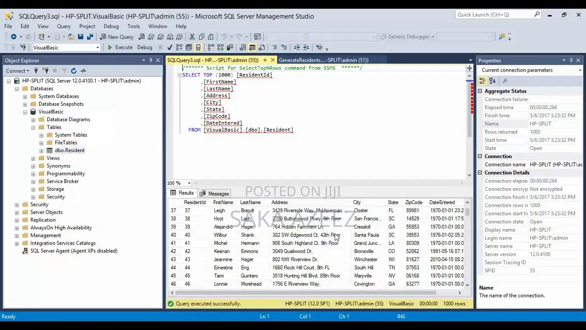Screen dimensions: 586x330
Task: Click the Query Options icon
Action: 189,47
